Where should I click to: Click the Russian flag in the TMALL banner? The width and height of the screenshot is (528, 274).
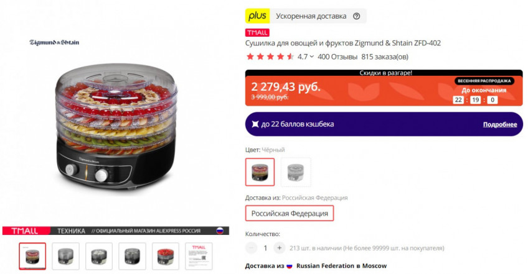click(x=220, y=231)
